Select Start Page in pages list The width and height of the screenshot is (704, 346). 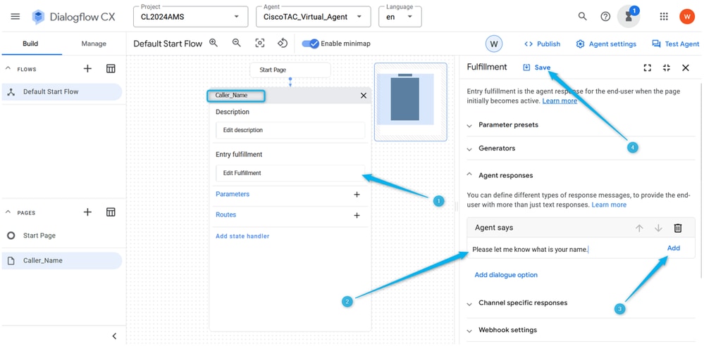coord(62,236)
